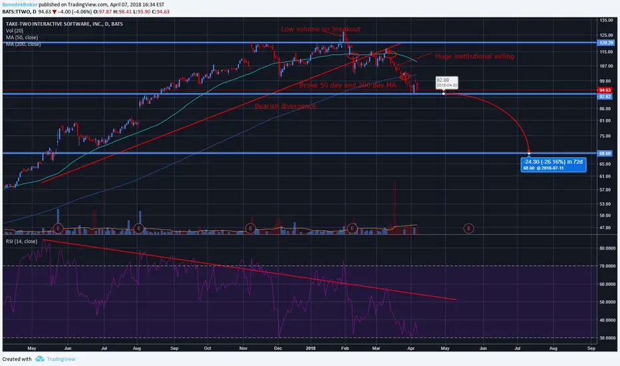Click the red 94.63 current price label

605,91
